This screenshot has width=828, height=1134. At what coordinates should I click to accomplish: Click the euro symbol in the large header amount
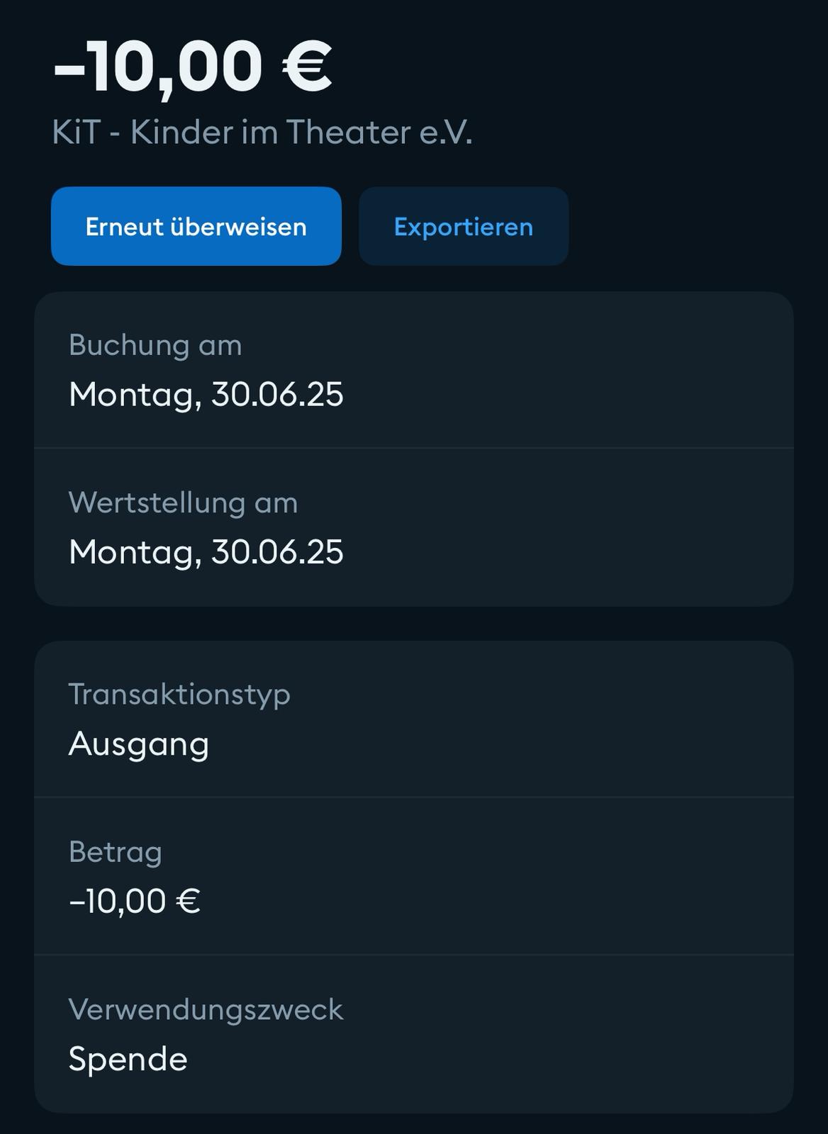pos(307,66)
